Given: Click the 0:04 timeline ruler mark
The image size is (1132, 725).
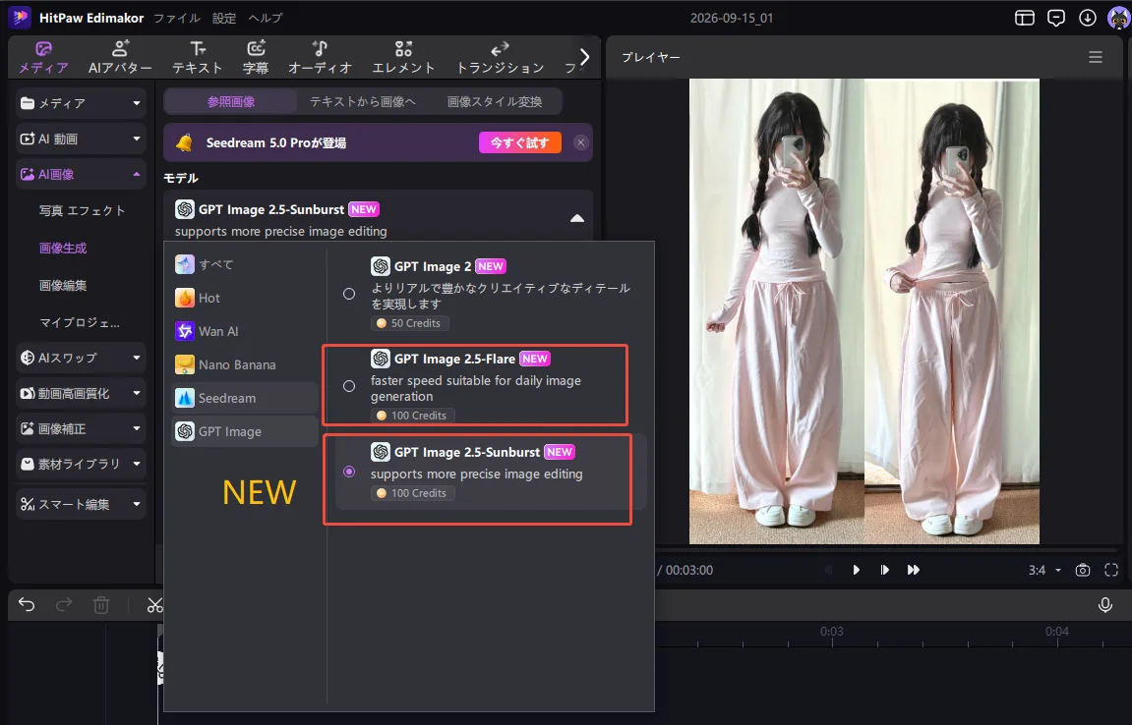Looking at the screenshot, I should 1057,632.
